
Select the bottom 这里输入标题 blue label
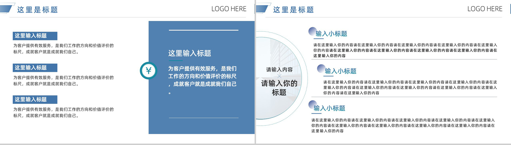pyautogui.click(x=35, y=99)
